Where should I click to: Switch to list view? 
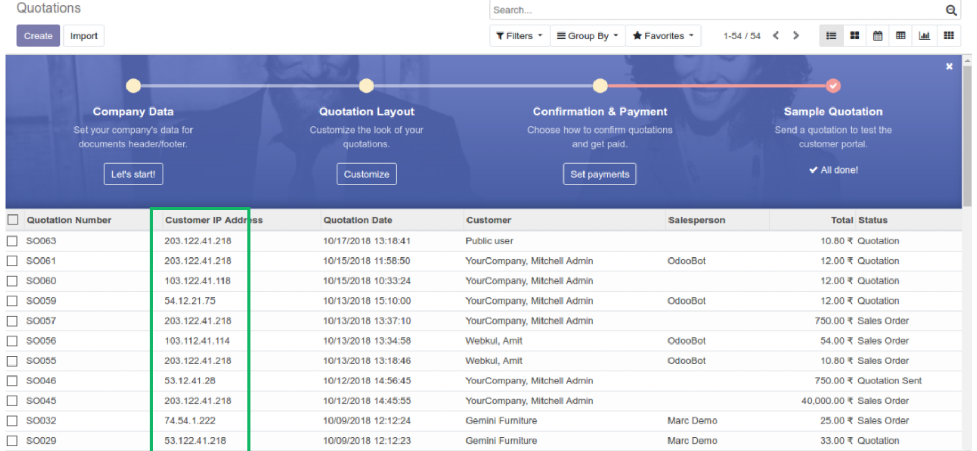831,36
